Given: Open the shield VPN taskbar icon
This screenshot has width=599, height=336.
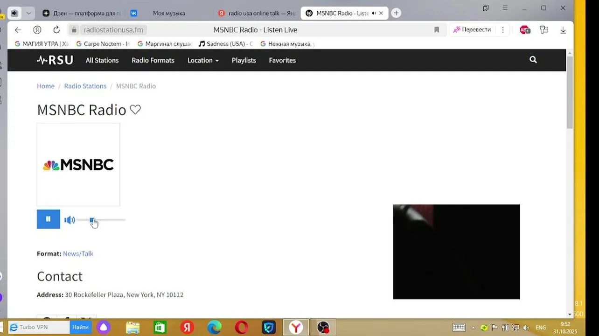Looking at the screenshot, I should tap(269, 328).
